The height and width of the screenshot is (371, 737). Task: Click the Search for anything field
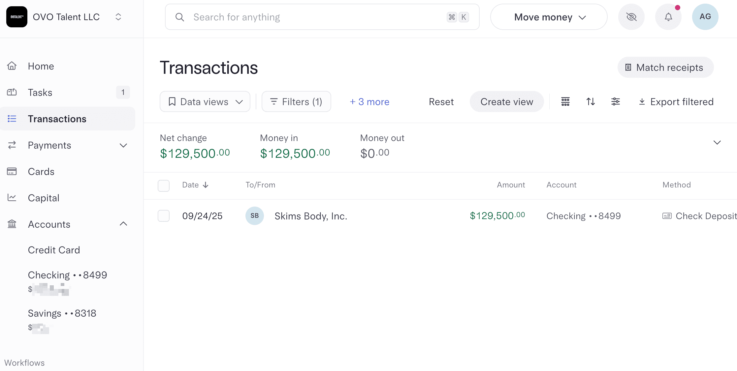317,17
